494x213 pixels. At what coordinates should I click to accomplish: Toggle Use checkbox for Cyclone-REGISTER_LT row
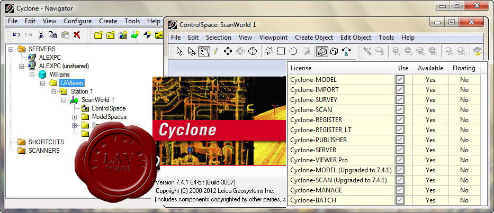point(400,129)
